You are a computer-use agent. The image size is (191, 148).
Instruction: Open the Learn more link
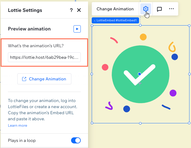click(x=18, y=125)
